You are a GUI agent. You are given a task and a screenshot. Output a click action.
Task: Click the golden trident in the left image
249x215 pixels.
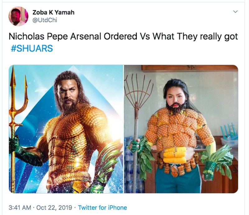click(x=14, y=102)
